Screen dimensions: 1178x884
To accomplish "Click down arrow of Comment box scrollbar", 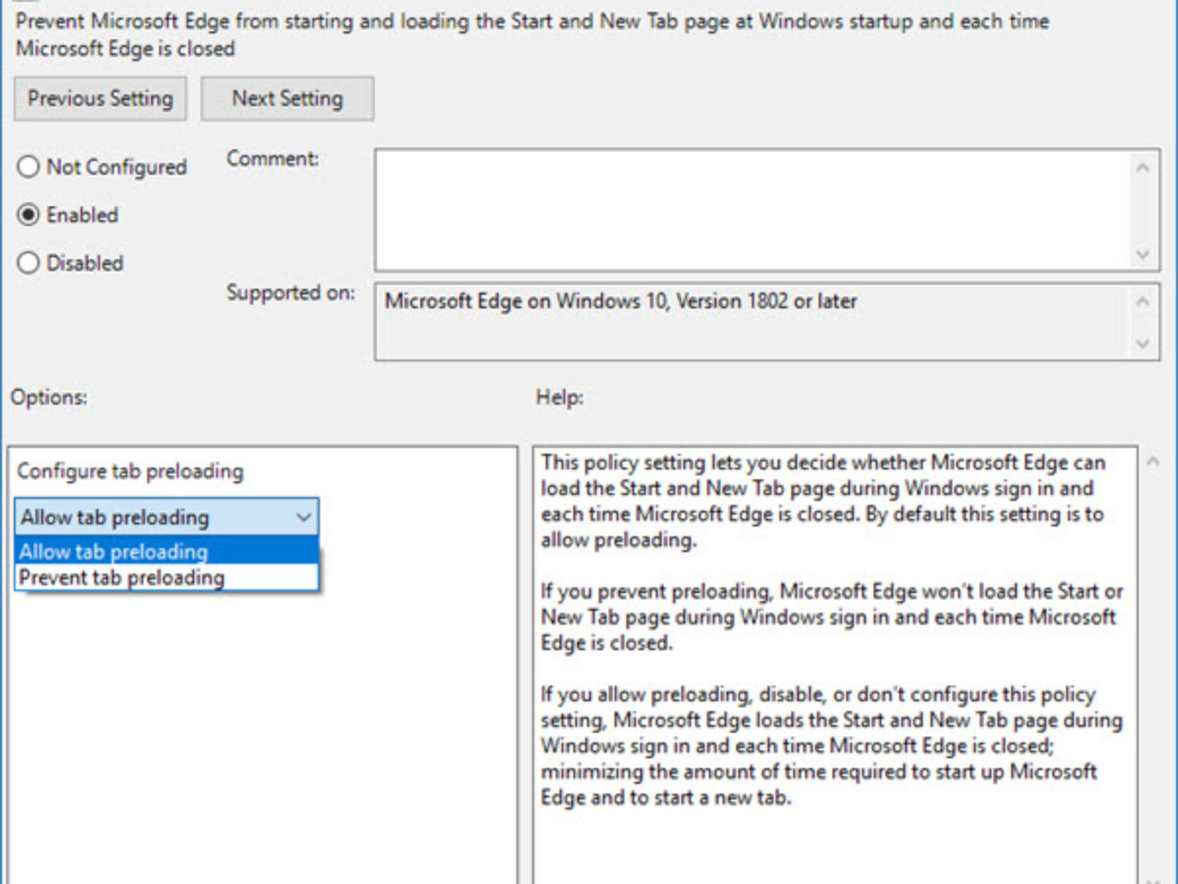I will 1143,253.
